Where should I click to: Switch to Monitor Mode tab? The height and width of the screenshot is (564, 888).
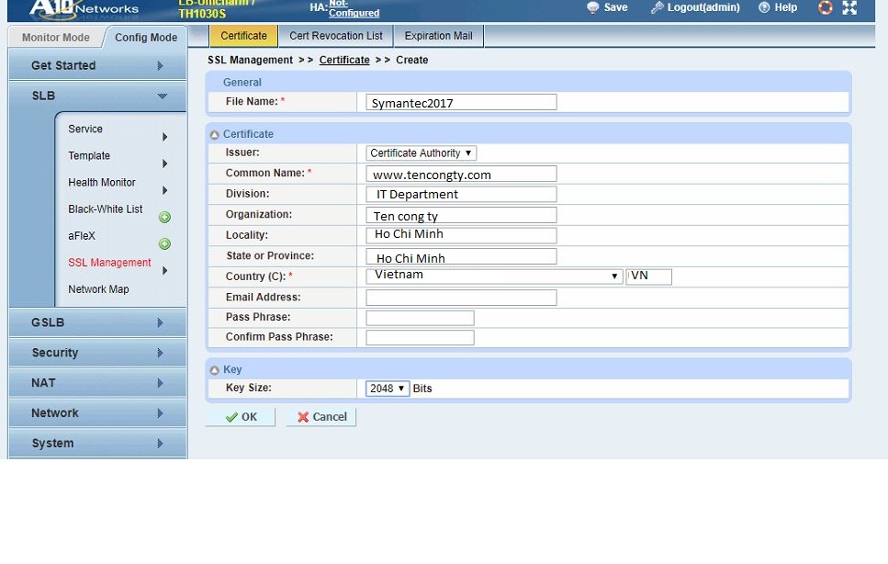(55, 38)
